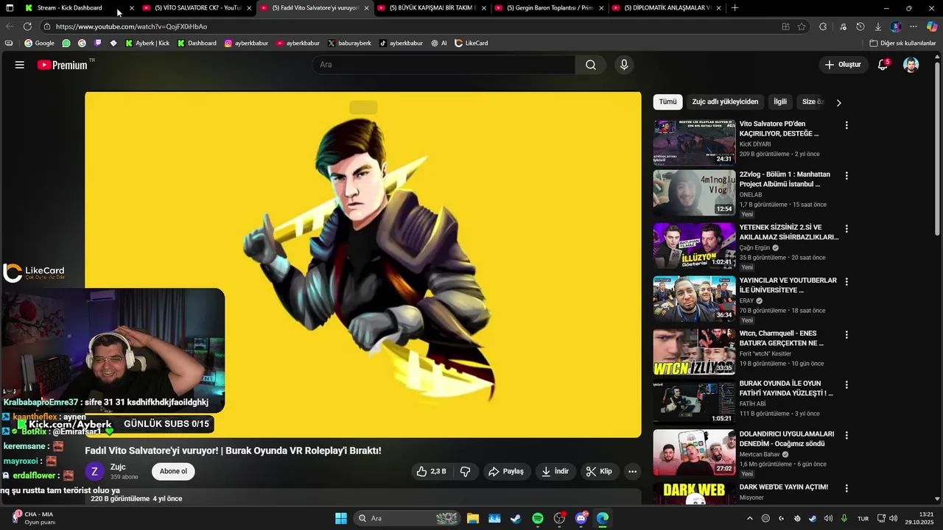Open the 4m1noglu Vlog thumbnail
Image resolution: width=943 pixels, height=530 pixels.
[694, 193]
